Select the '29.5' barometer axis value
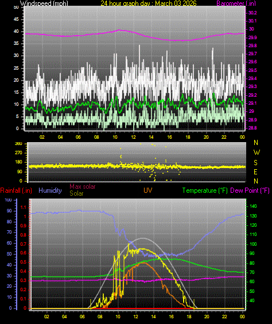The height and width of the screenshot is (324, 272). [x=252, y=70]
